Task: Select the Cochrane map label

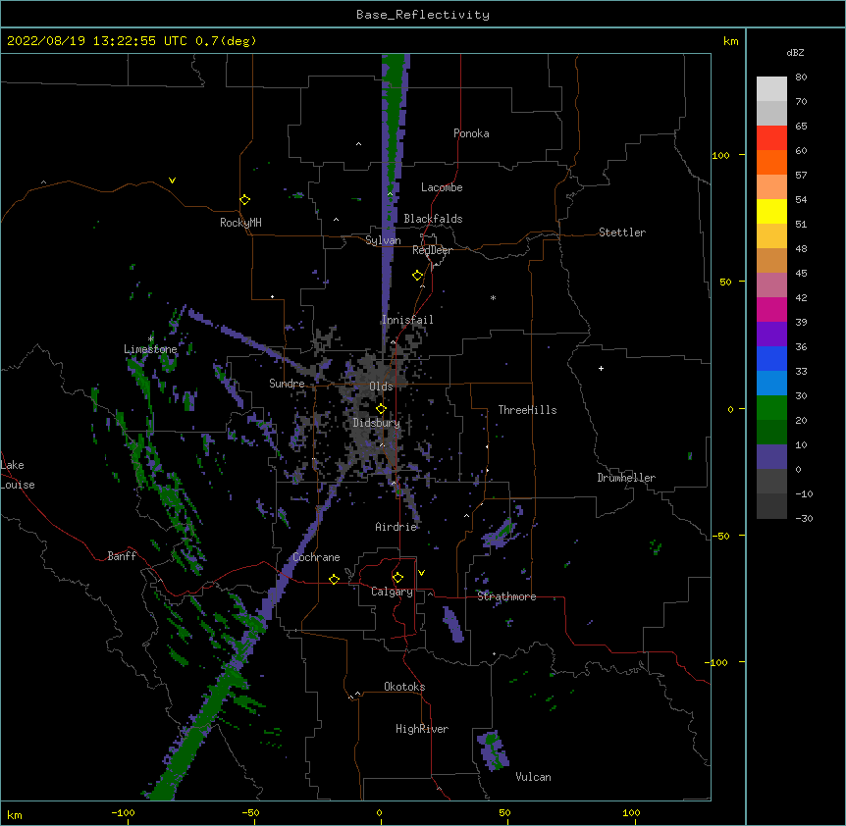Action: coord(316,557)
